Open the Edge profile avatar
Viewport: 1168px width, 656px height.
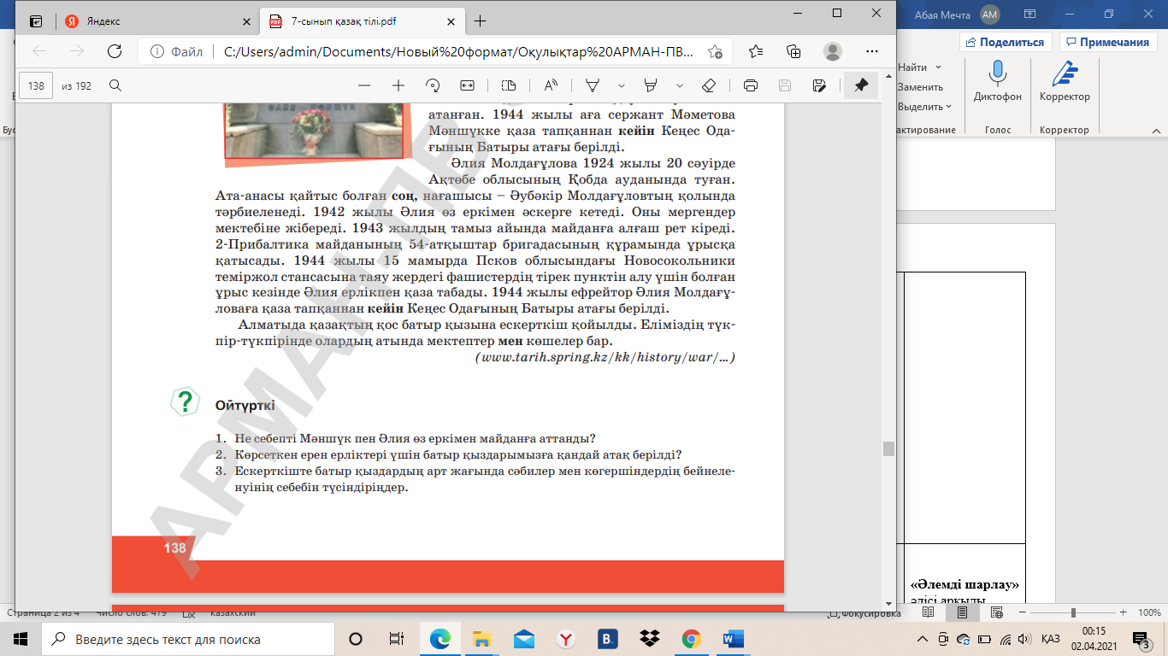tap(832, 51)
